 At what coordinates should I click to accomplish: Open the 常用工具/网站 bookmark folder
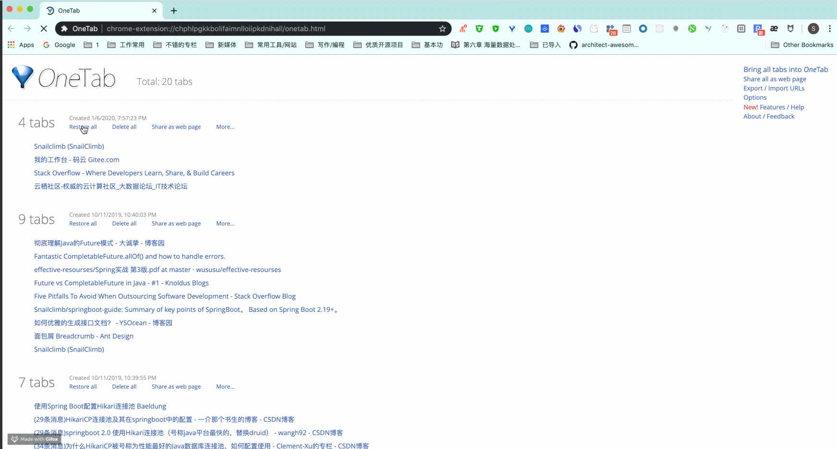(x=271, y=45)
